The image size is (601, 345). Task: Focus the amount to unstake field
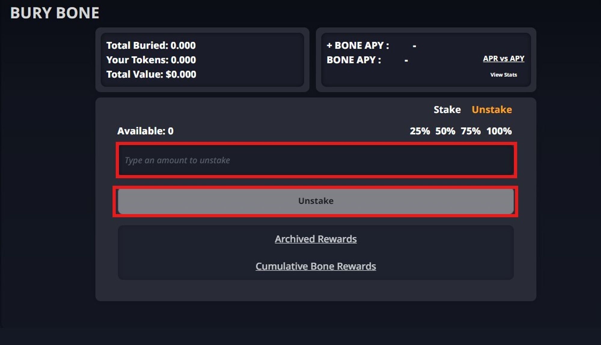click(316, 160)
